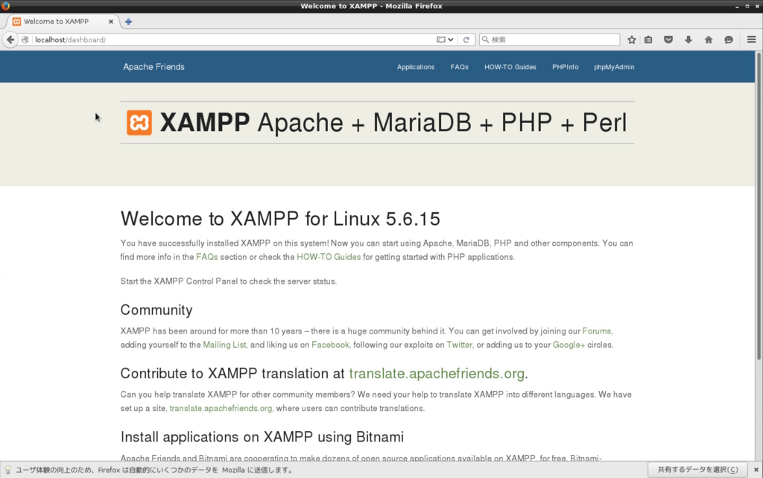Open HOW-TO Guides in the navbar
This screenshot has width=763, height=478.
click(510, 67)
